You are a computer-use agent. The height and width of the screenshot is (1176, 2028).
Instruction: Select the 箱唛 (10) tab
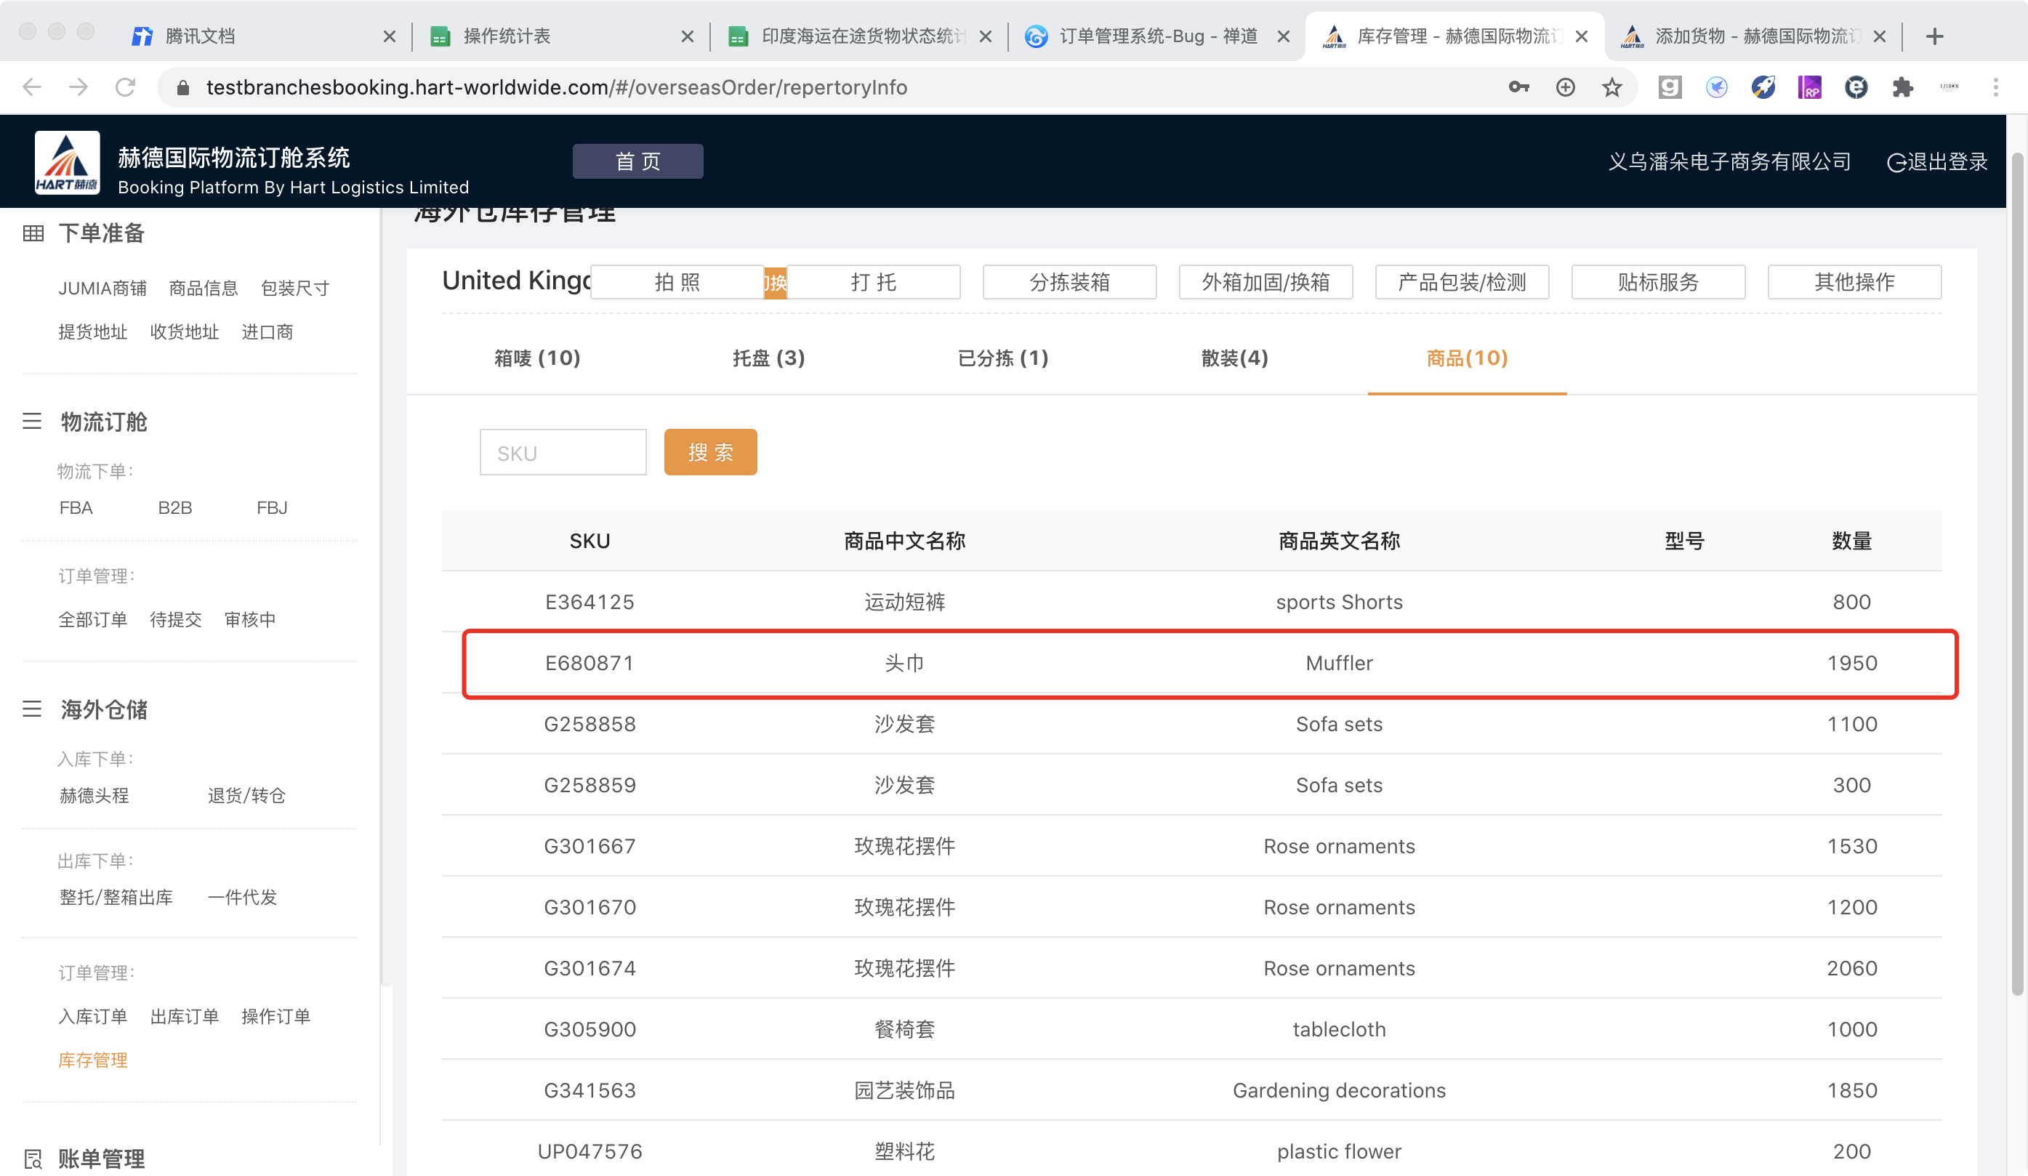538,358
